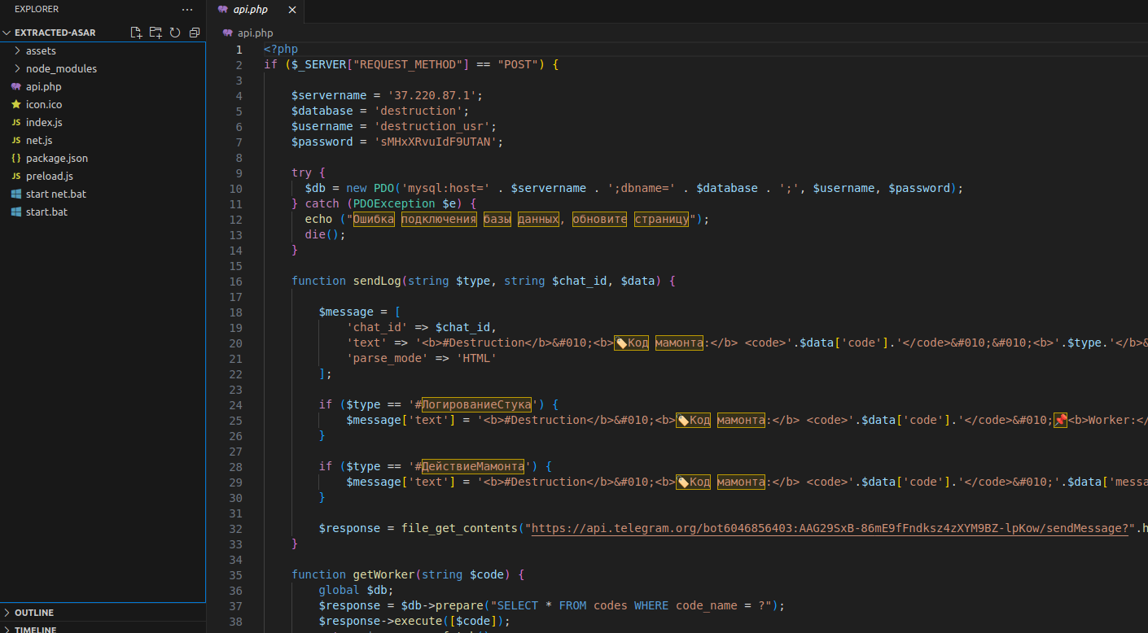This screenshot has height=633, width=1148.
Task: Open the Telegram API URL link on line 32
Action: 830,528
